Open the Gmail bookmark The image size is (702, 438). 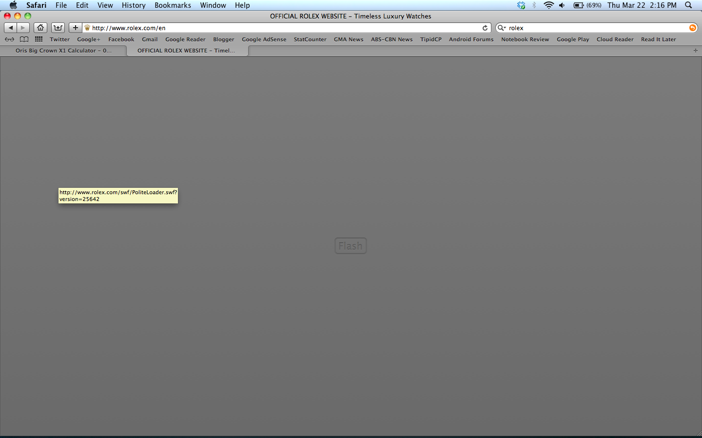150,39
